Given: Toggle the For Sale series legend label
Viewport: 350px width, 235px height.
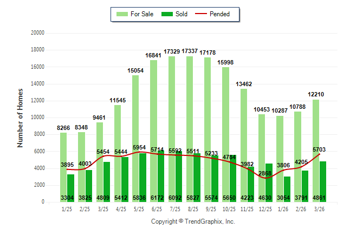Looking at the screenshot, I should [142, 14].
